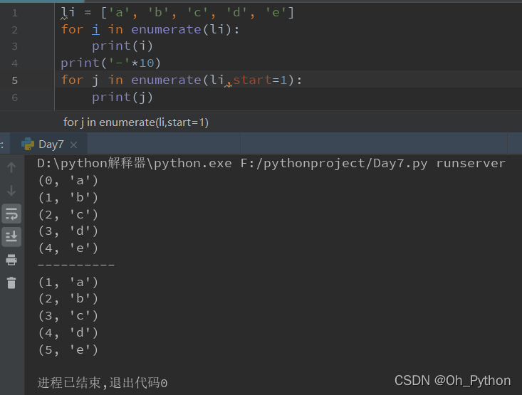
Task: Click console output (1, 'b')
Action: [x=68, y=198]
